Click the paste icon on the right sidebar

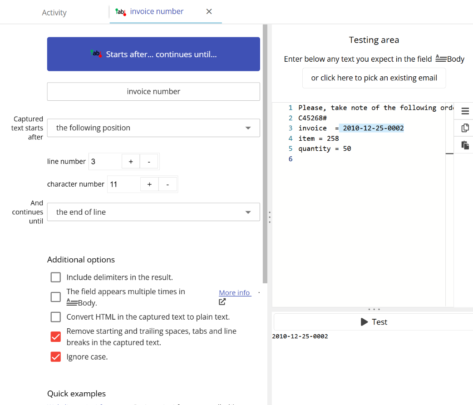[464, 145]
